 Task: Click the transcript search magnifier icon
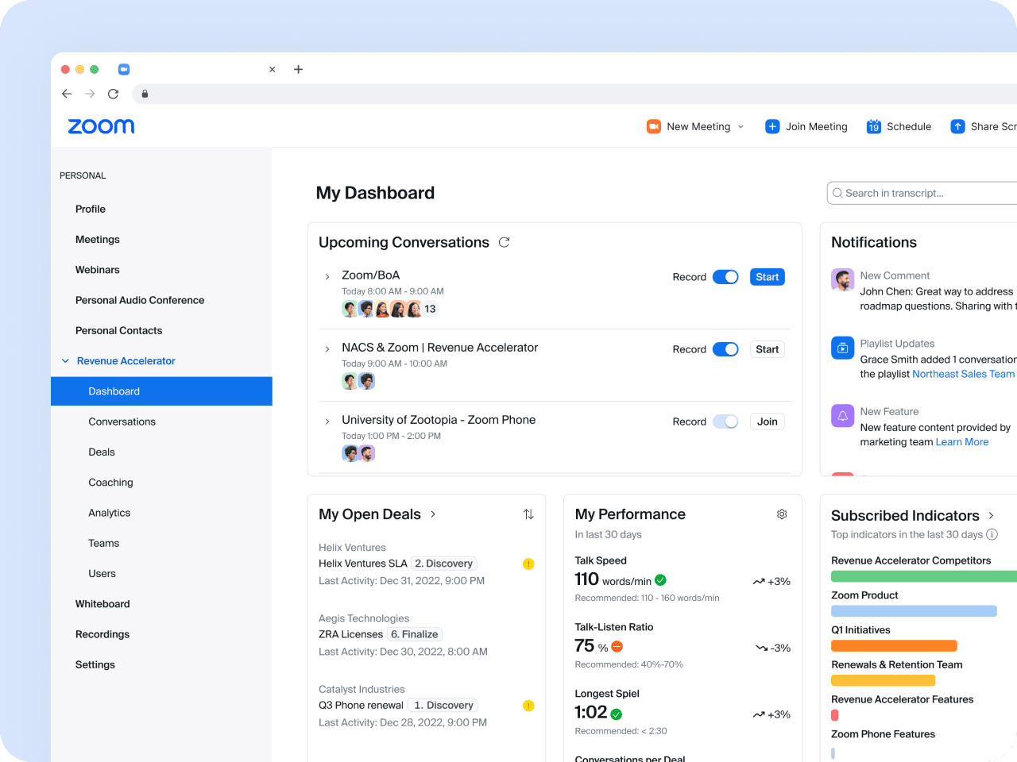837,193
